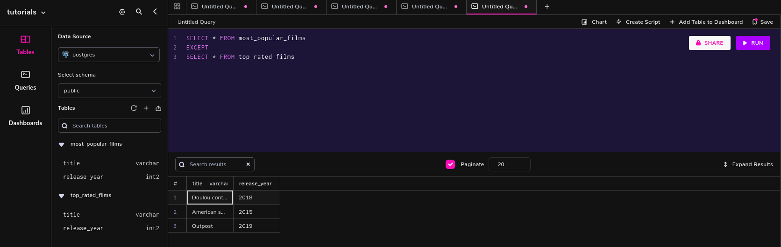Click the release_year column header
This screenshot has height=247, width=781.
click(256, 183)
